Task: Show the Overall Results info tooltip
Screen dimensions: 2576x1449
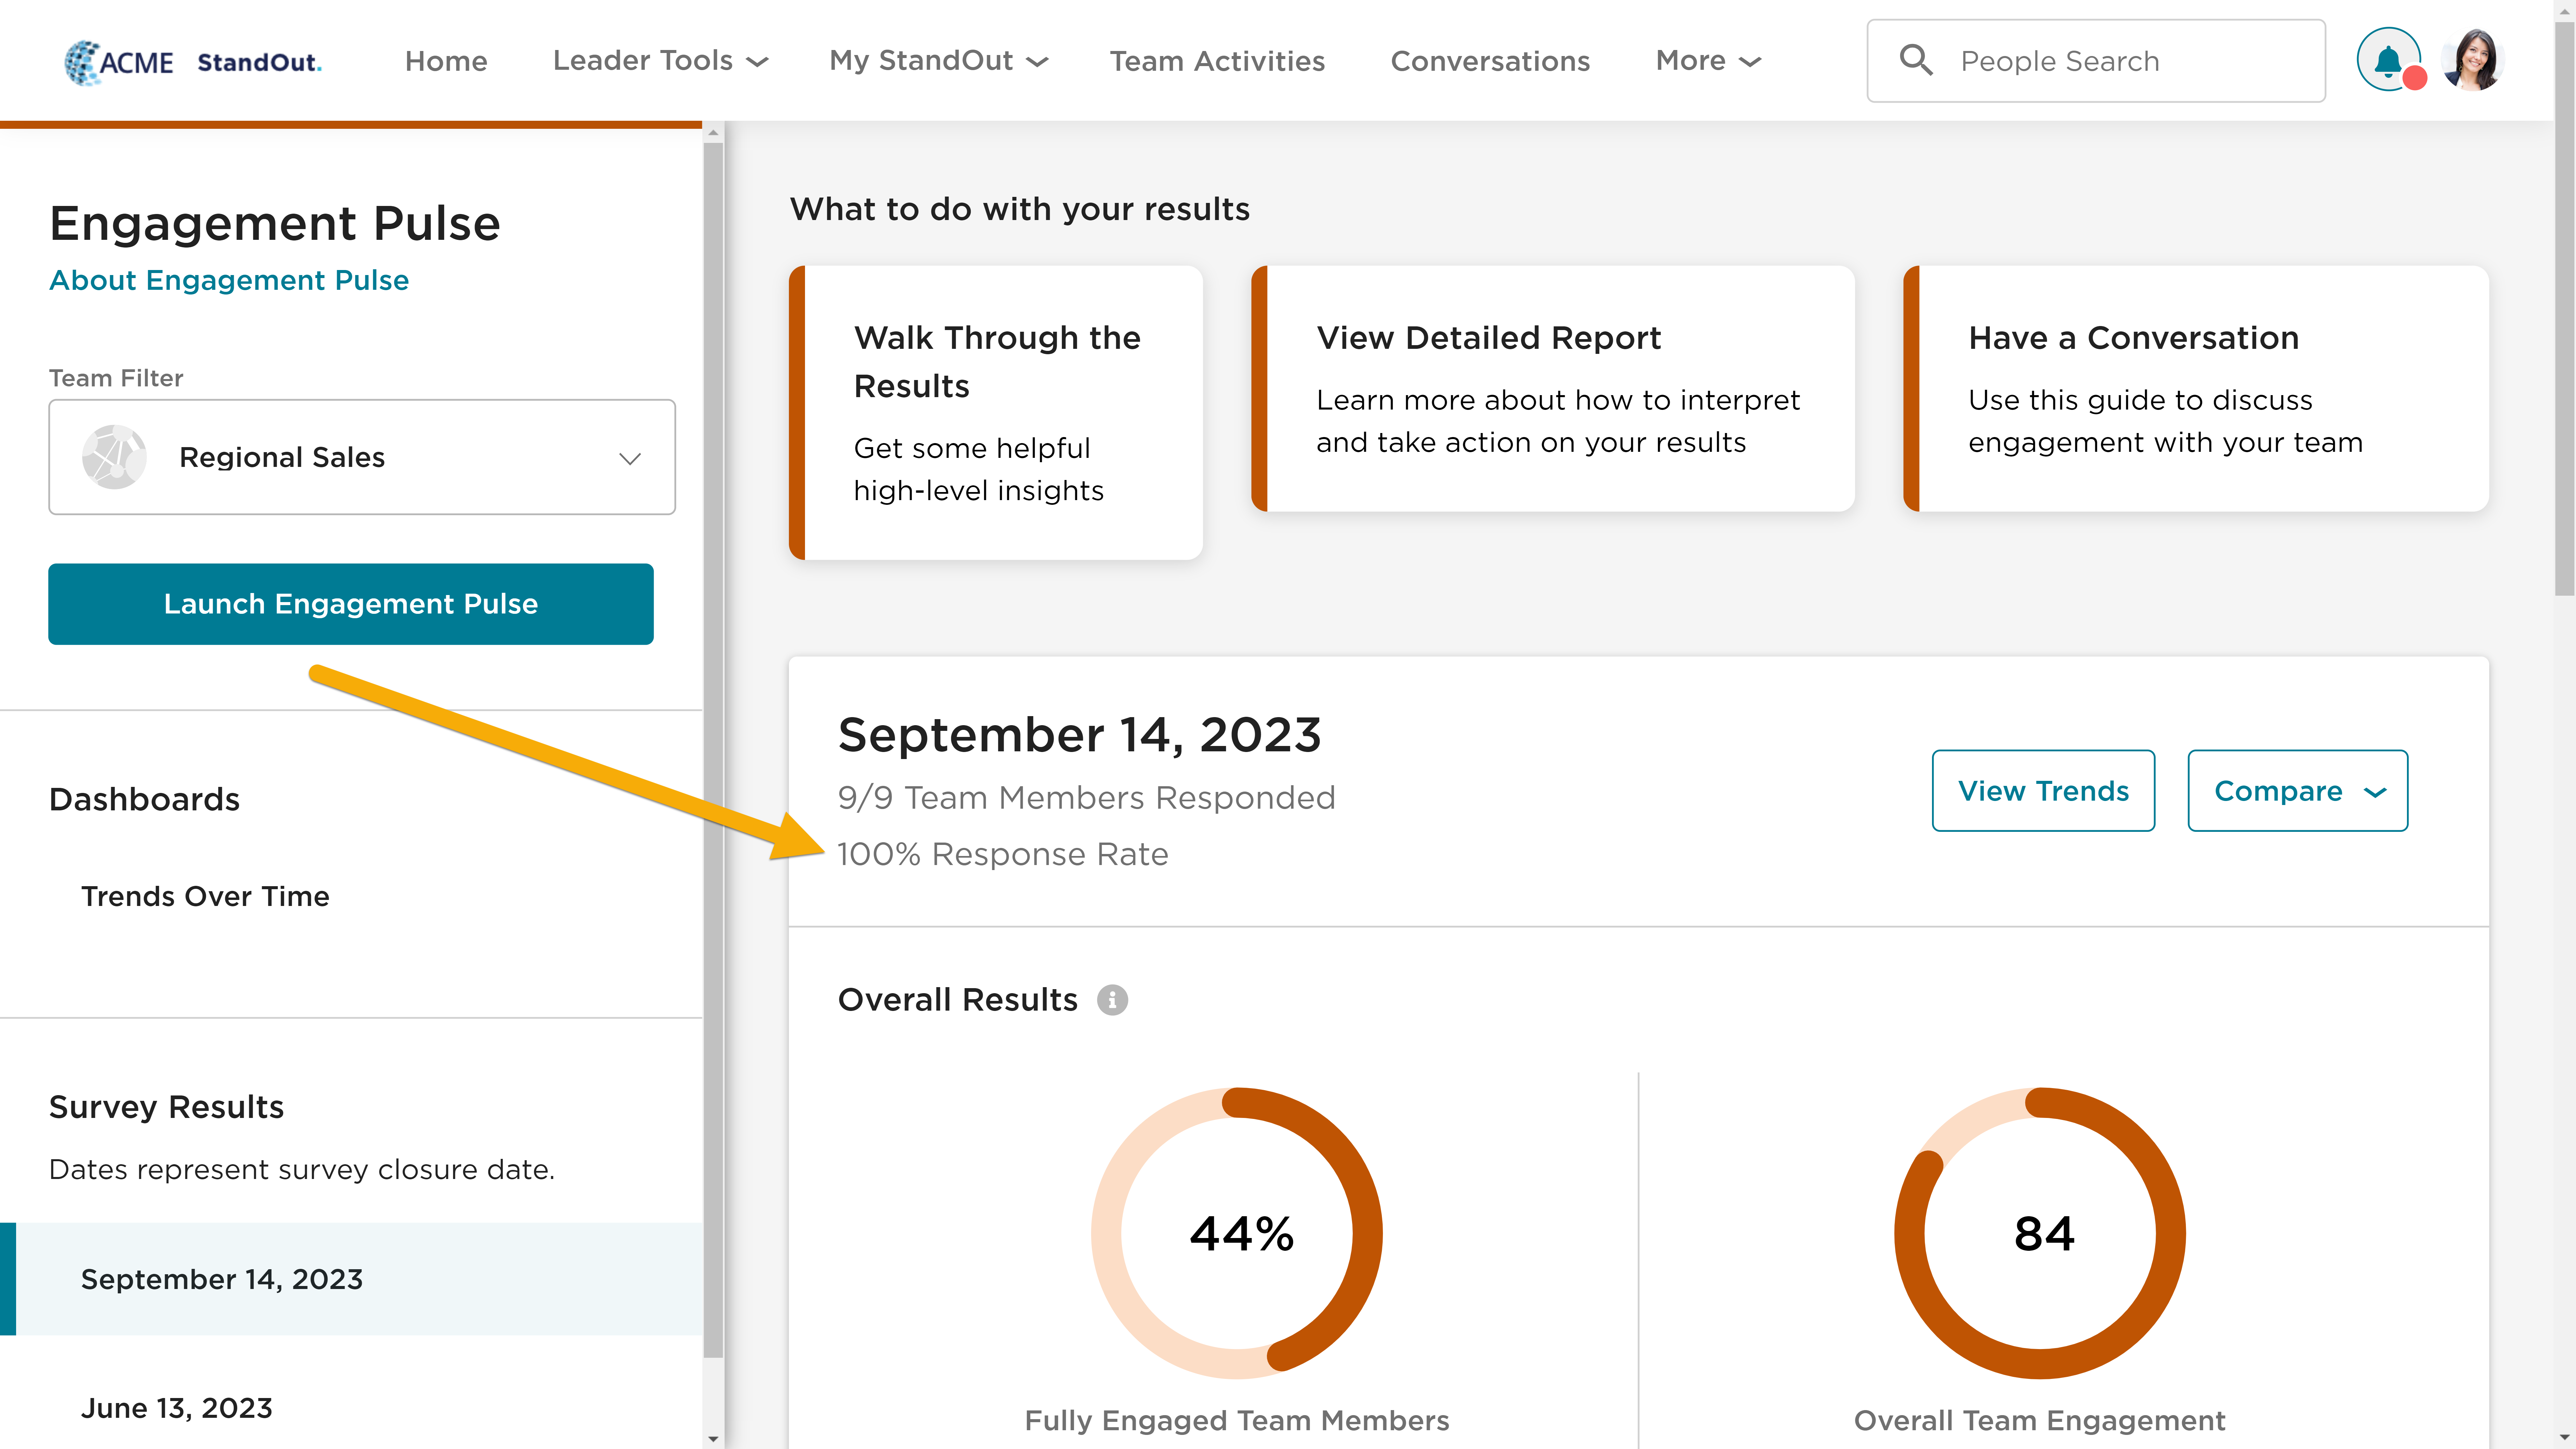Action: coord(1112,1000)
